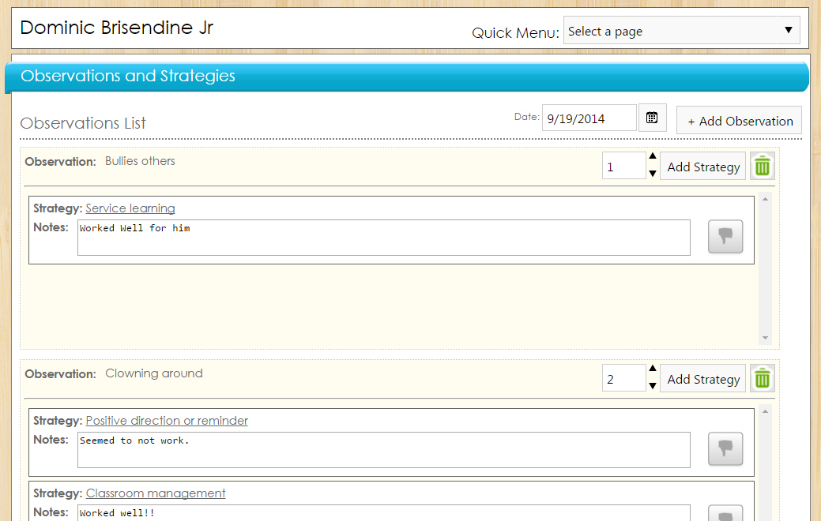821x521 pixels.
Task: Click the Date field showing 9/19/2014
Action: pyautogui.click(x=589, y=118)
